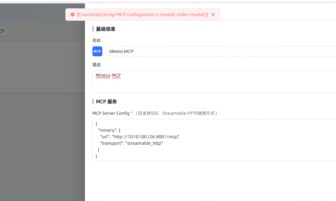Click inside the 描述 description textarea
Viewport: 336px width, 201px height.
click(x=217, y=85)
